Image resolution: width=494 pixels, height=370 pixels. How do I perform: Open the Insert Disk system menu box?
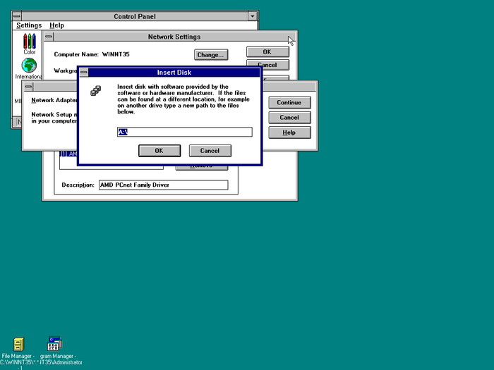[x=83, y=72]
